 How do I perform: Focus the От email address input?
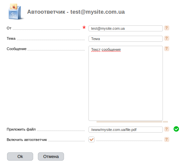click(126, 28)
